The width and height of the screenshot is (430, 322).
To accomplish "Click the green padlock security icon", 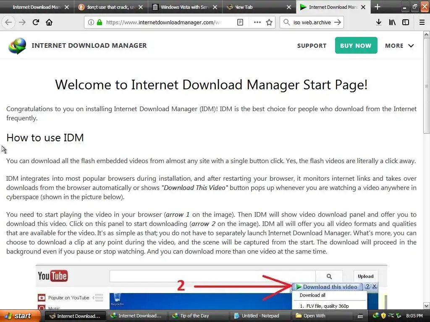I will [99, 23].
